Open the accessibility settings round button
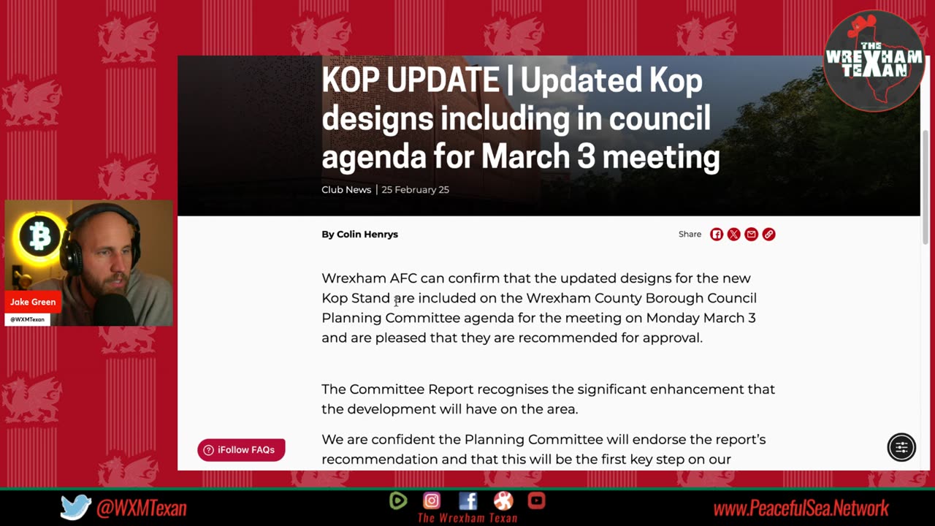Screen dimensions: 935x526 pyautogui.click(x=901, y=447)
